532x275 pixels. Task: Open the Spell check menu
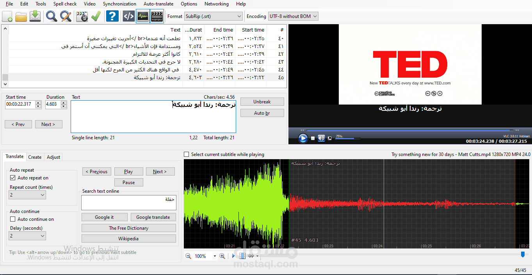point(65,4)
